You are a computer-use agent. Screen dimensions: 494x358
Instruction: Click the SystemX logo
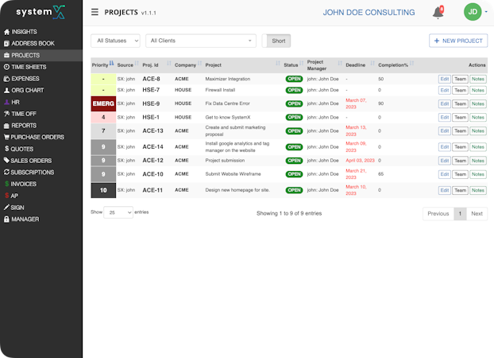[41, 12]
